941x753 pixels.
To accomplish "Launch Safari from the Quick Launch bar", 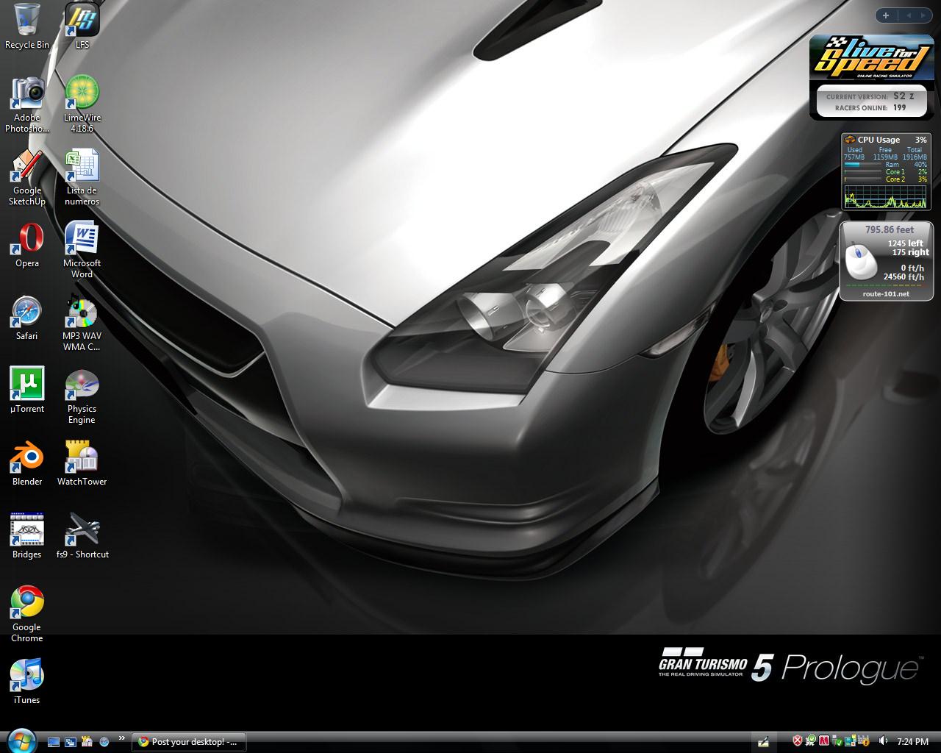I will (104, 742).
